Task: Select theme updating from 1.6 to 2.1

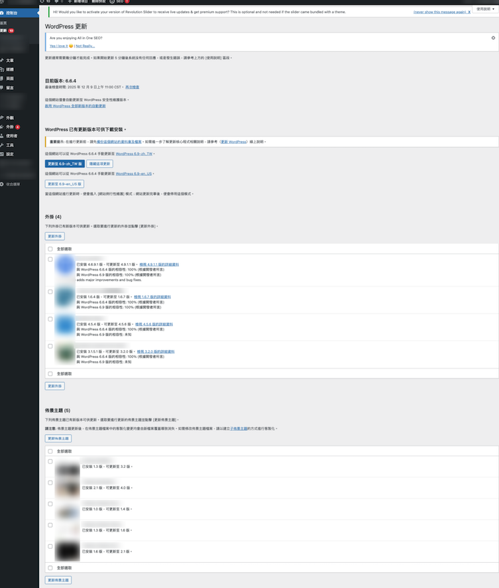Action: click(50, 547)
